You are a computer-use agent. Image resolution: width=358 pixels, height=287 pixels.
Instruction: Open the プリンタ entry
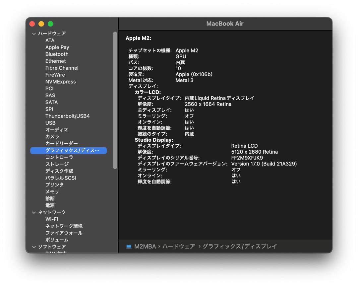(54, 184)
